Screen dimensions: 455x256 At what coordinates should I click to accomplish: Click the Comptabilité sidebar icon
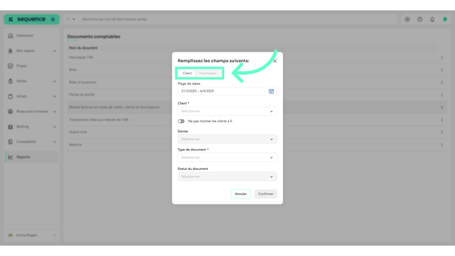tap(11, 142)
